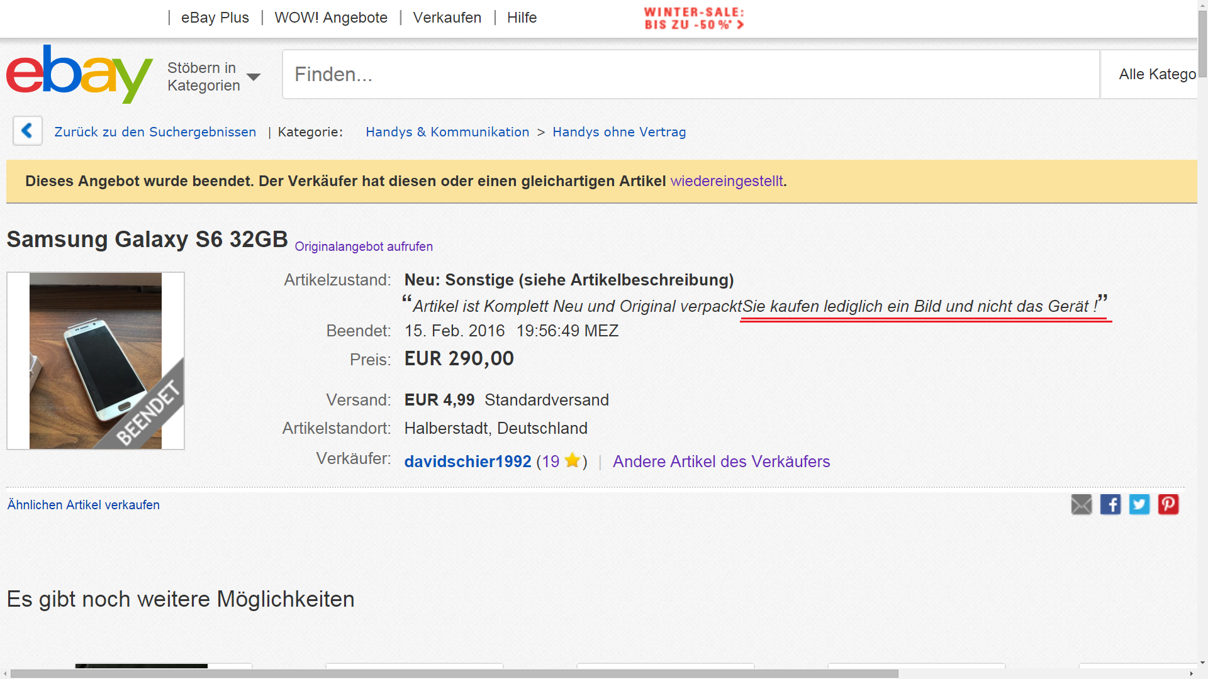
Task: Click the wiedereingestellt link
Action: [x=727, y=181]
